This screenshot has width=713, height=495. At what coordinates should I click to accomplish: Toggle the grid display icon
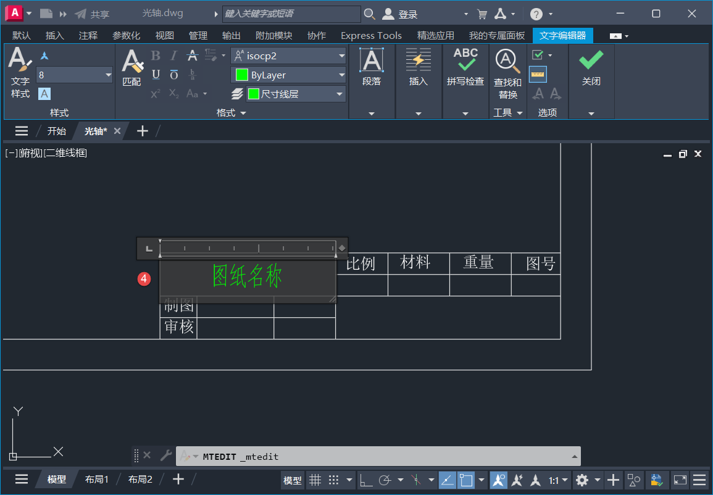pos(315,480)
